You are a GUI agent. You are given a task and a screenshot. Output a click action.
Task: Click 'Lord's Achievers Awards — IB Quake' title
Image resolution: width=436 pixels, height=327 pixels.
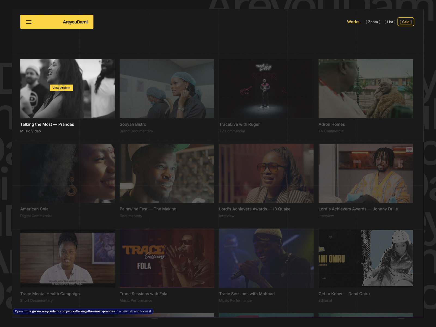(255, 209)
